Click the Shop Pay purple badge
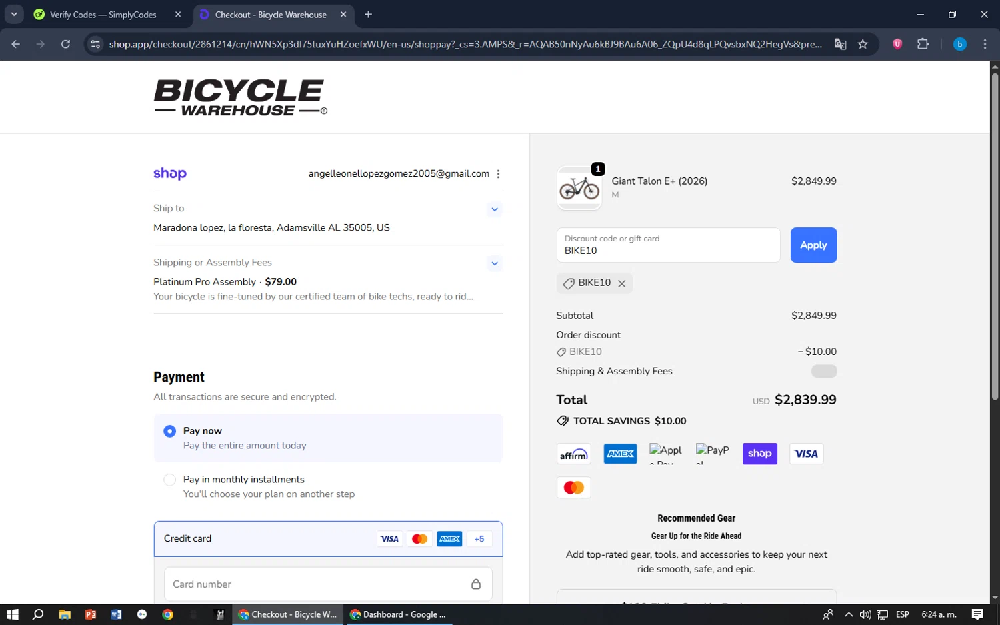 tap(759, 454)
